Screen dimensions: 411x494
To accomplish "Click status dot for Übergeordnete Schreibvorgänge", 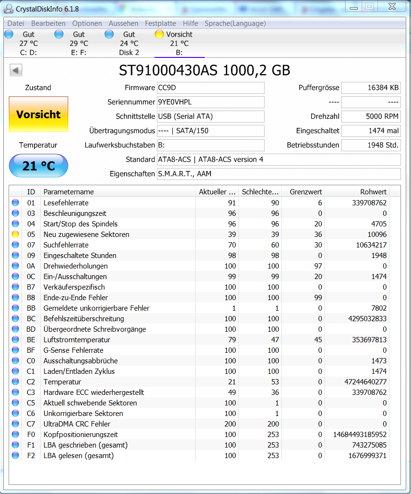I will [15, 329].
